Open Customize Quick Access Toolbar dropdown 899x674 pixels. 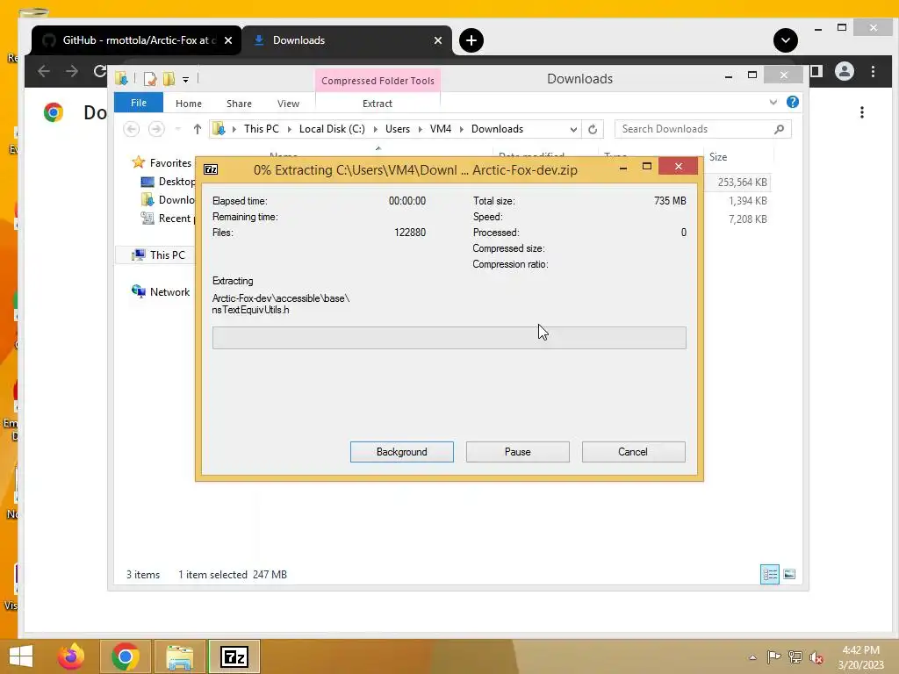[x=186, y=80]
